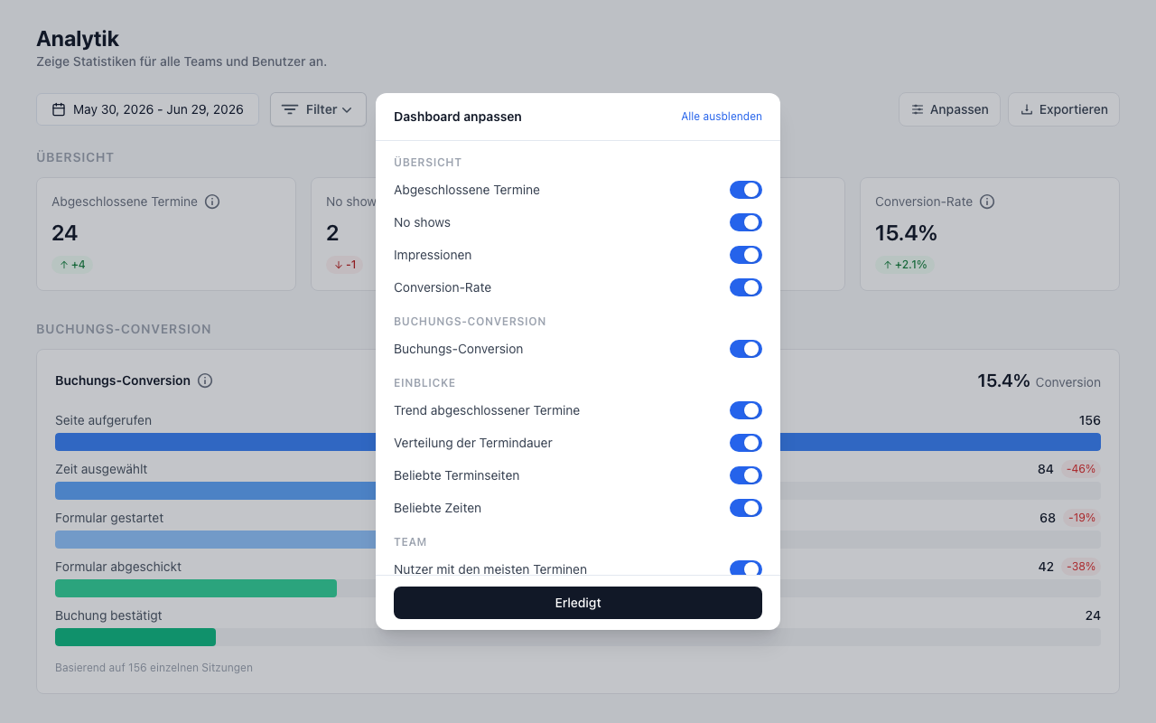Click the sliders icon on Anpassen
This screenshot has width=1156, height=723.
pyautogui.click(x=918, y=109)
